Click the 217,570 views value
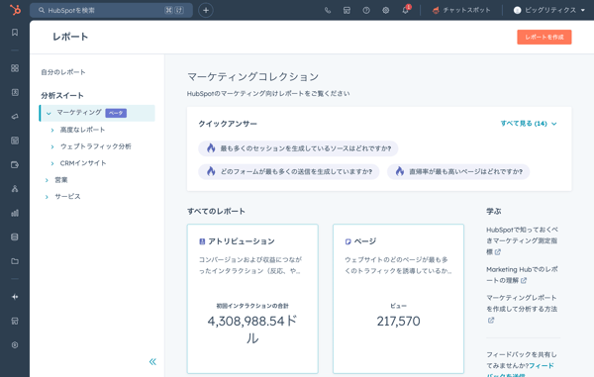The height and width of the screenshot is (377, 594). 398,322
